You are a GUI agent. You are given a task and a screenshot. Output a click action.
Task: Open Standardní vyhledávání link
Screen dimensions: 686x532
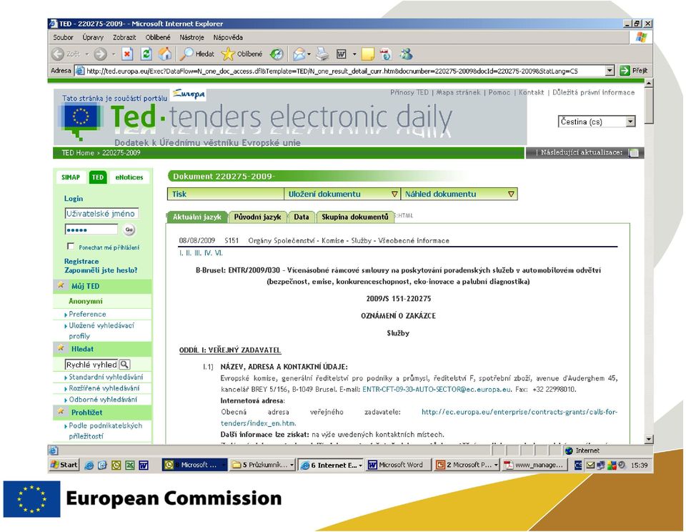coord(106,377)
